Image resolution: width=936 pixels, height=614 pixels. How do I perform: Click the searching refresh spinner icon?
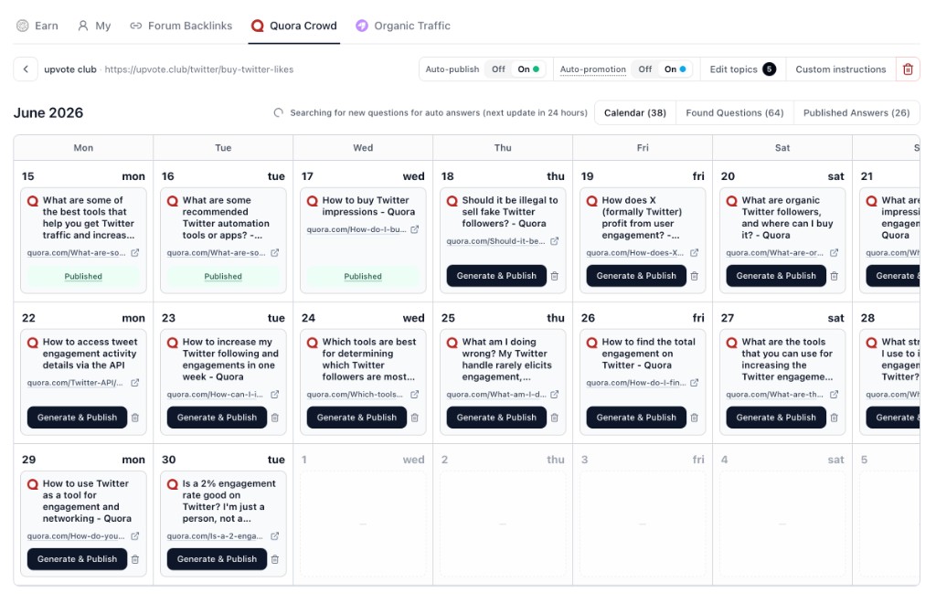(x=278, y=112)
